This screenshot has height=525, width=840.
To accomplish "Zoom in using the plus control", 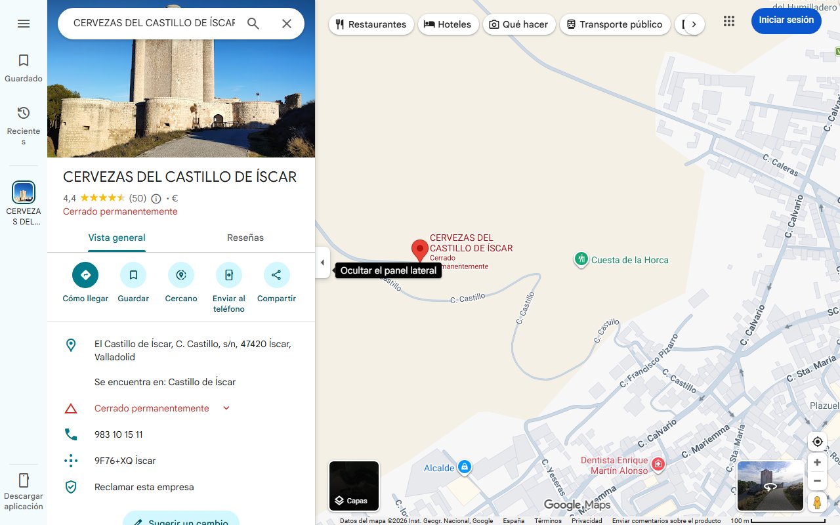I will (817, 462).
